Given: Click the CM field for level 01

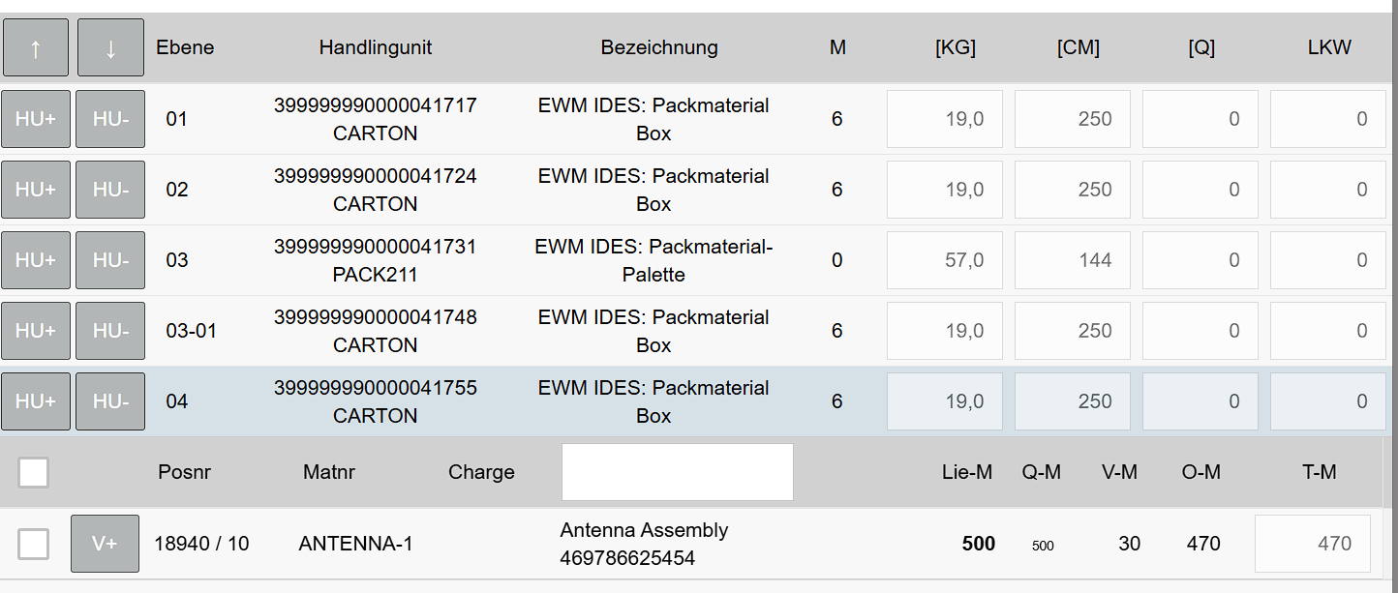Looking at the screenshot, I should click(1072, 119).
